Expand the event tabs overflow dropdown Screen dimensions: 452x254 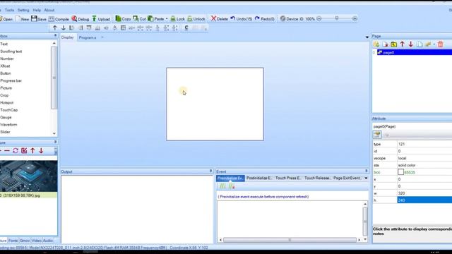(x=366, y=179)
